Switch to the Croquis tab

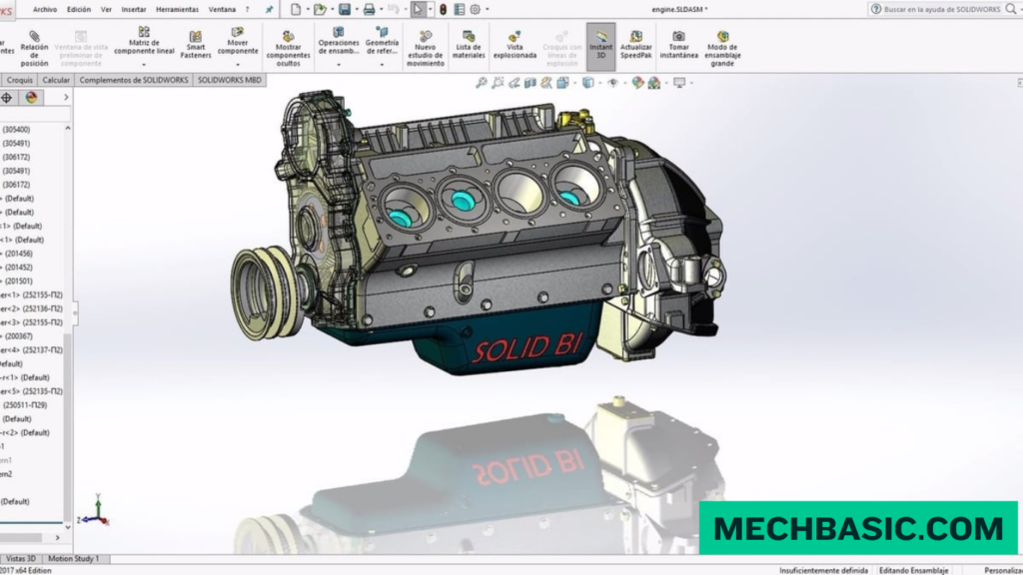[x=20, y=80]
